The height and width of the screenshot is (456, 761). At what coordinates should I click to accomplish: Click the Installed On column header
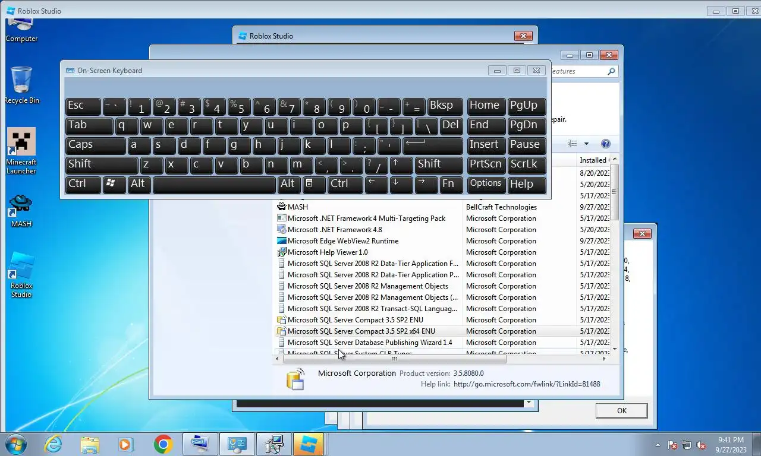coord(593,160)
